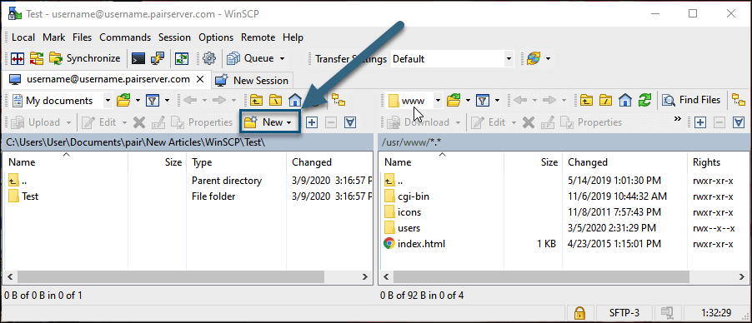Image resolution: width=752 pixels, height=323 pixels.
Task: Click local panel filter funnel icon
Action: pyautogui.click(x=153, y=100)
